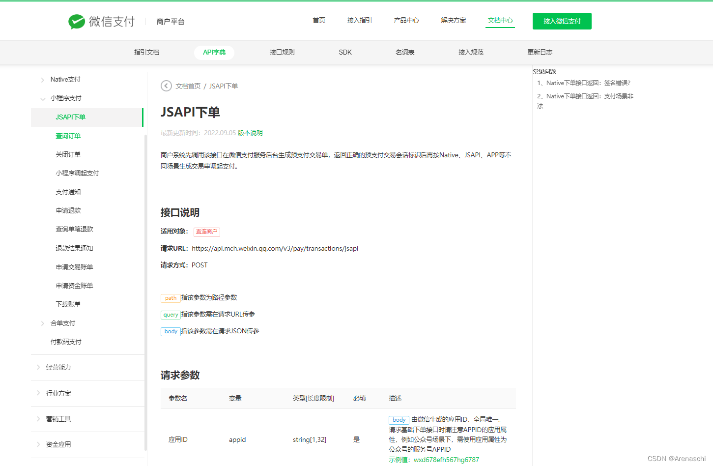Open the 产品中心 menu

(406, 20)
